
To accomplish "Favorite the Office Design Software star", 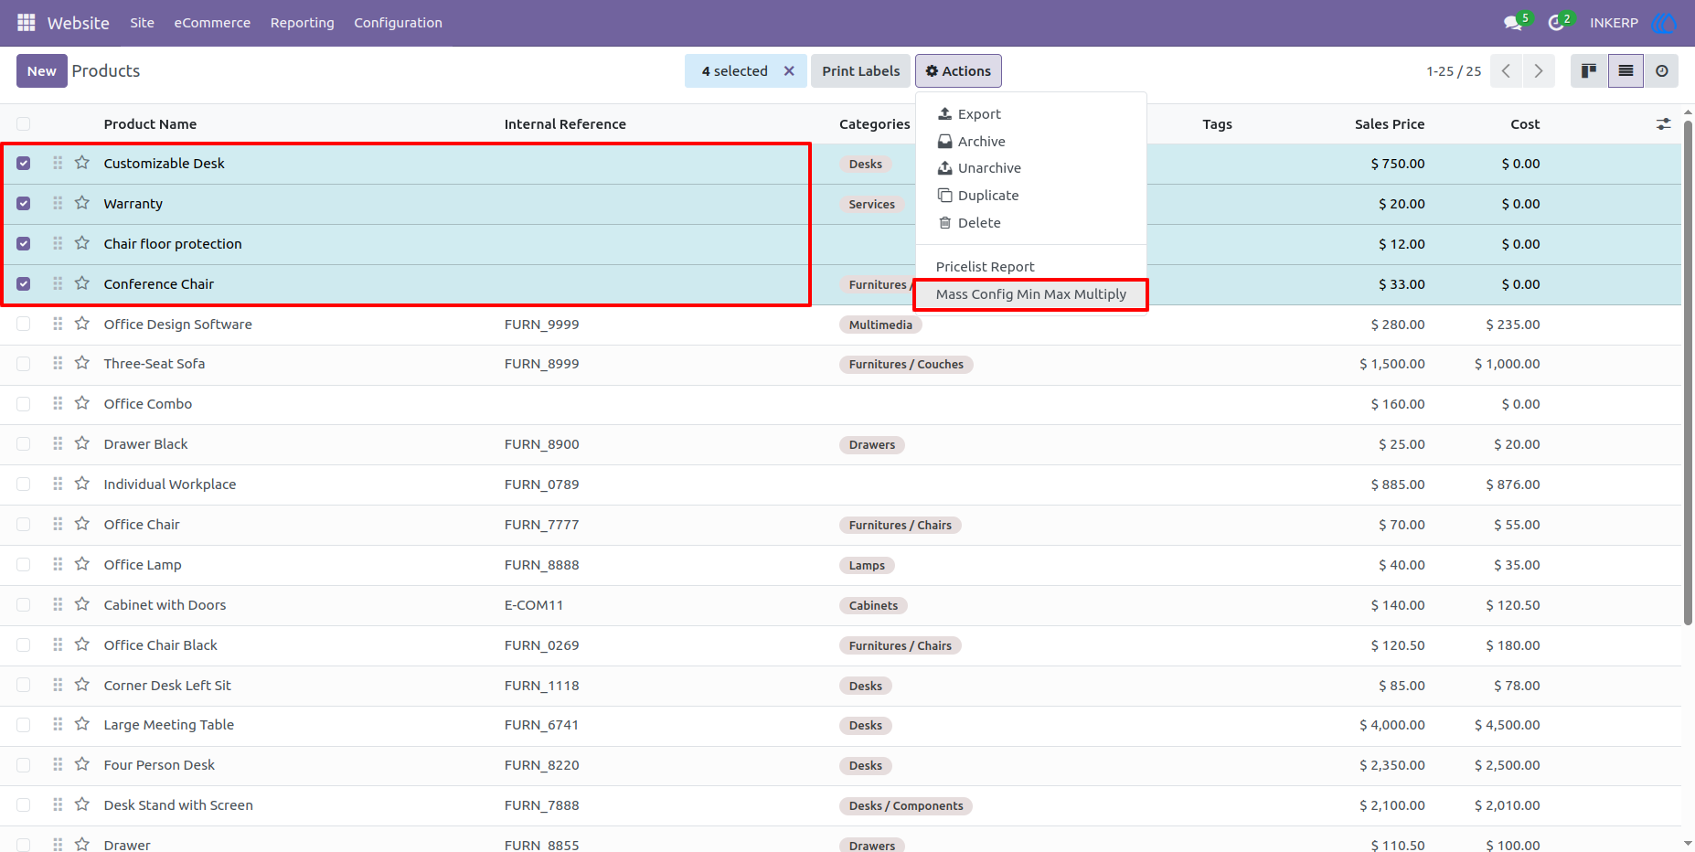I will pos(82,324).
